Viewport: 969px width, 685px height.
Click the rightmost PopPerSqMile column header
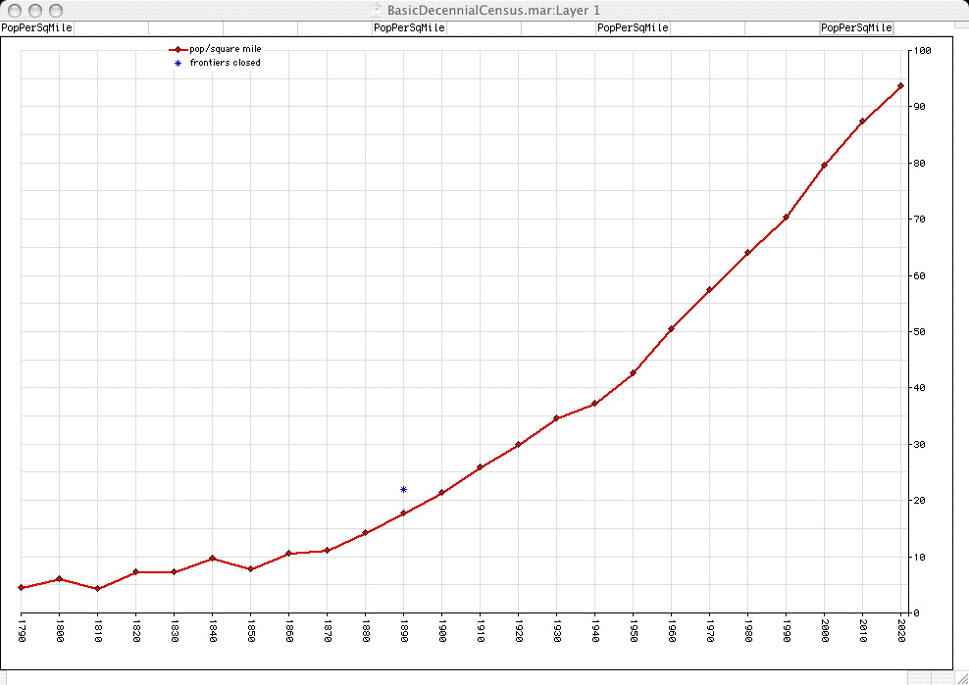[856, 28]
